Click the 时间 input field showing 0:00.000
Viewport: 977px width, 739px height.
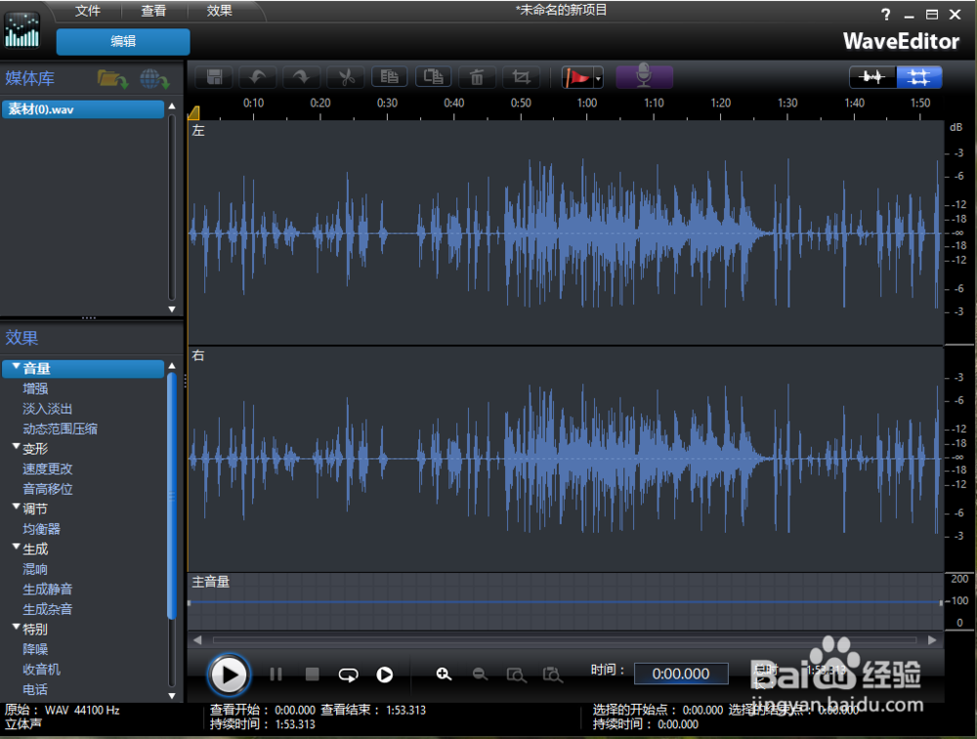coord(681,674)
